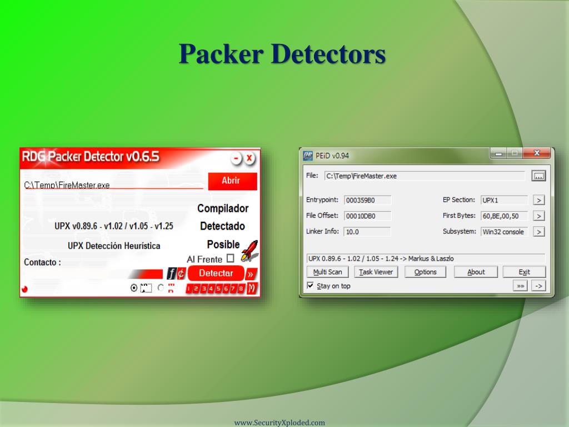Click the arrow beside First Bytes field
The height and width of the screenshot is (427, 569).
coord(538,216)
